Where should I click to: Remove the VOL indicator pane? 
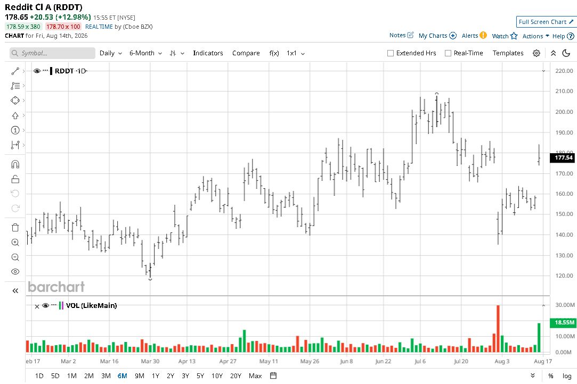pos(37,306)
